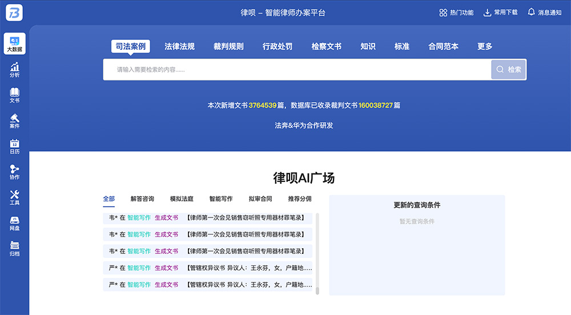Switch to the 法律法规 tab
This screenshot has height=315, width=571.
point(179,46)
